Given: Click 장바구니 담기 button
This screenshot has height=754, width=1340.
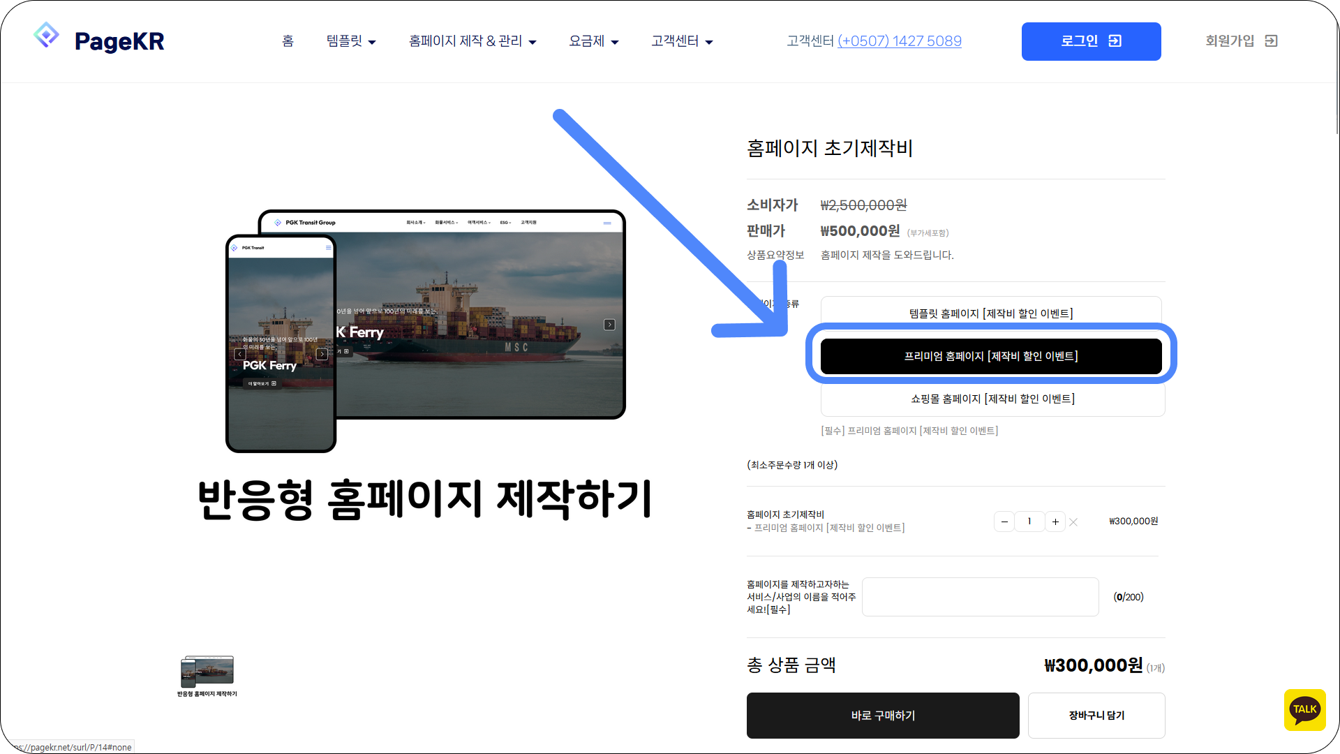Looking at the screenshot, I should point(1096,716).
